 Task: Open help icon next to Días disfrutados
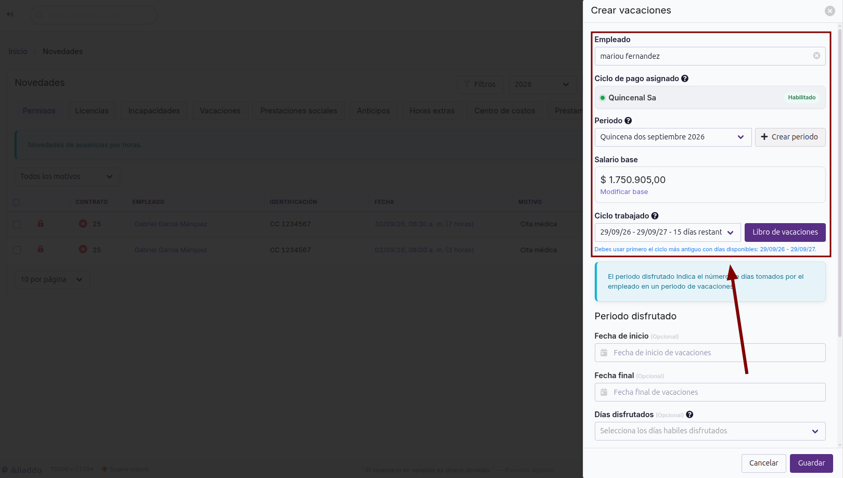(689, 415)
